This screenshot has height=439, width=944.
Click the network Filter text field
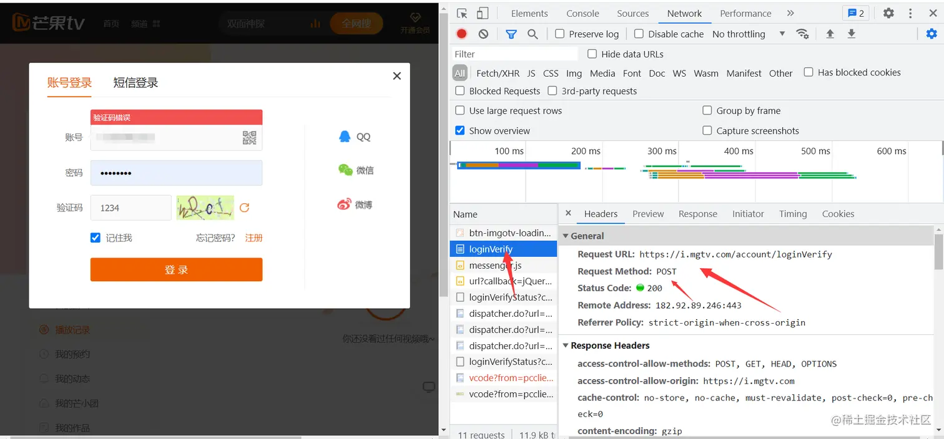[x=515, y=54]
